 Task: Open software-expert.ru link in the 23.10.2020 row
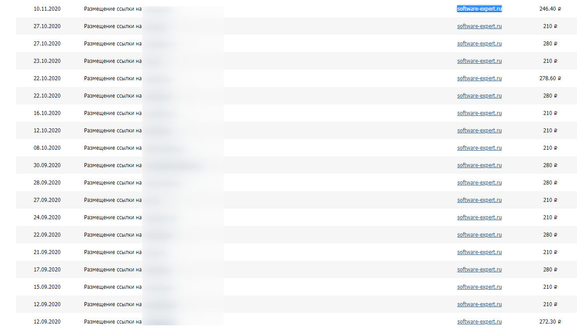click(x=479, y=61)
